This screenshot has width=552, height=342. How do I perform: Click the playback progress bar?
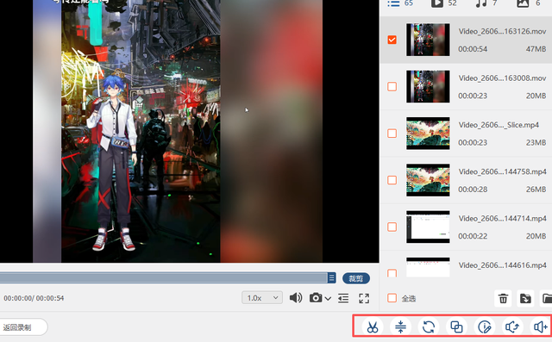point(164,277)
